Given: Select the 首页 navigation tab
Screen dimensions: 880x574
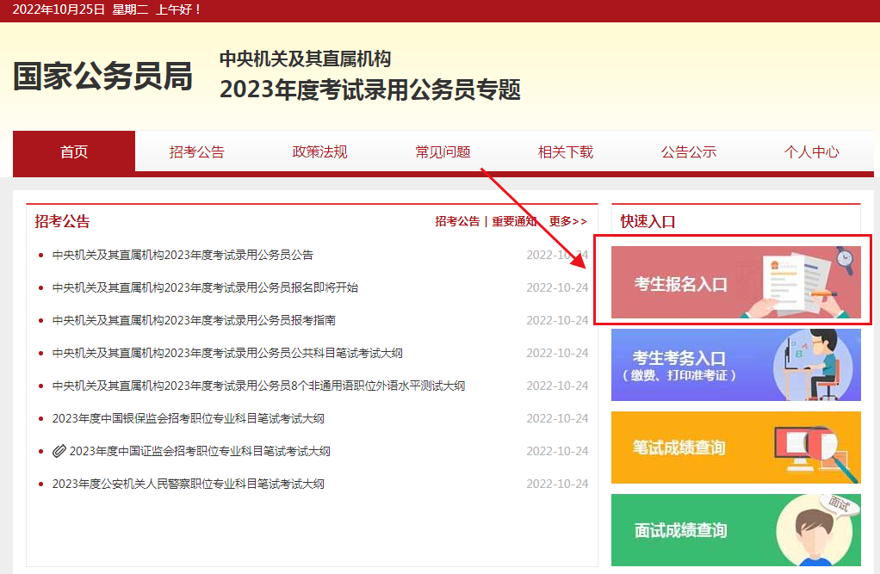Looking at the screenshot, I should pos(73,151).
